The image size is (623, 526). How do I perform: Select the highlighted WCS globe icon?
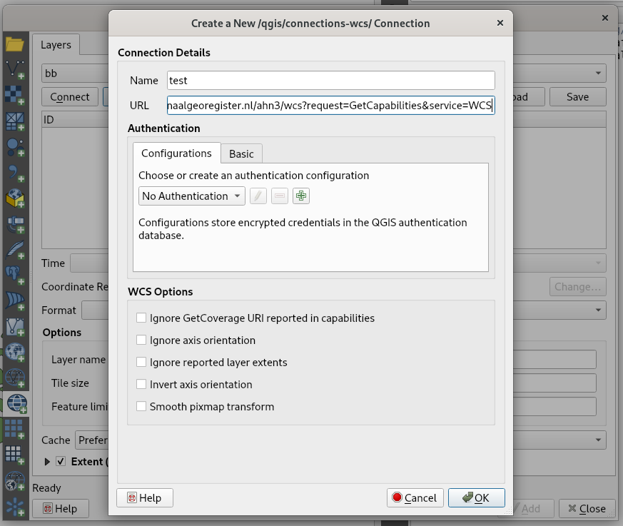point(16,404)
